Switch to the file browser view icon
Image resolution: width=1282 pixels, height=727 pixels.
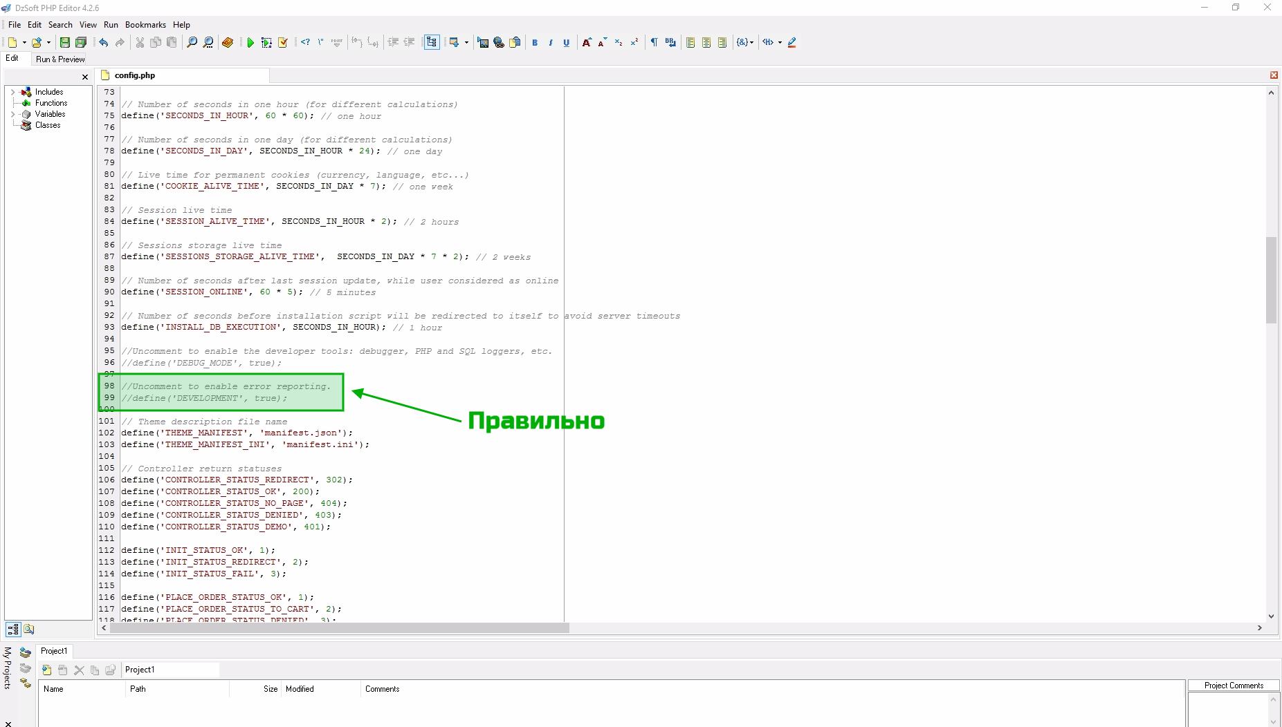pos(29,629)
